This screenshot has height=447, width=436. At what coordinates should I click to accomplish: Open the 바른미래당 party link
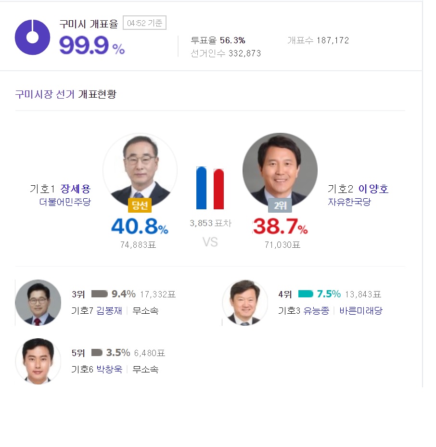pos(361,310)
